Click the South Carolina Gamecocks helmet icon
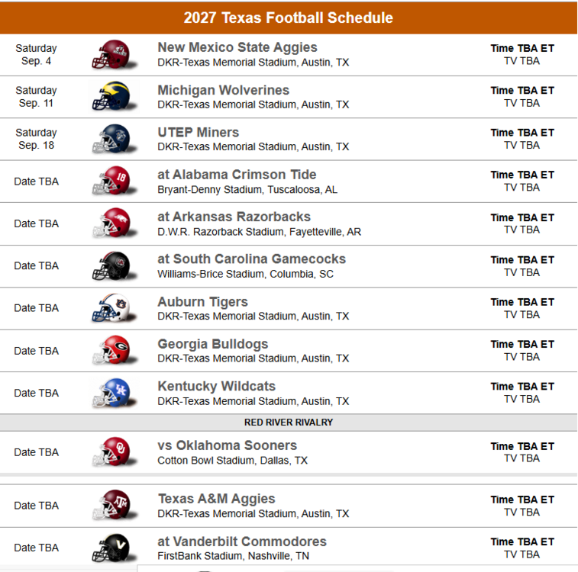This screenshot has width=578, height=572. (x=111, y=266)
